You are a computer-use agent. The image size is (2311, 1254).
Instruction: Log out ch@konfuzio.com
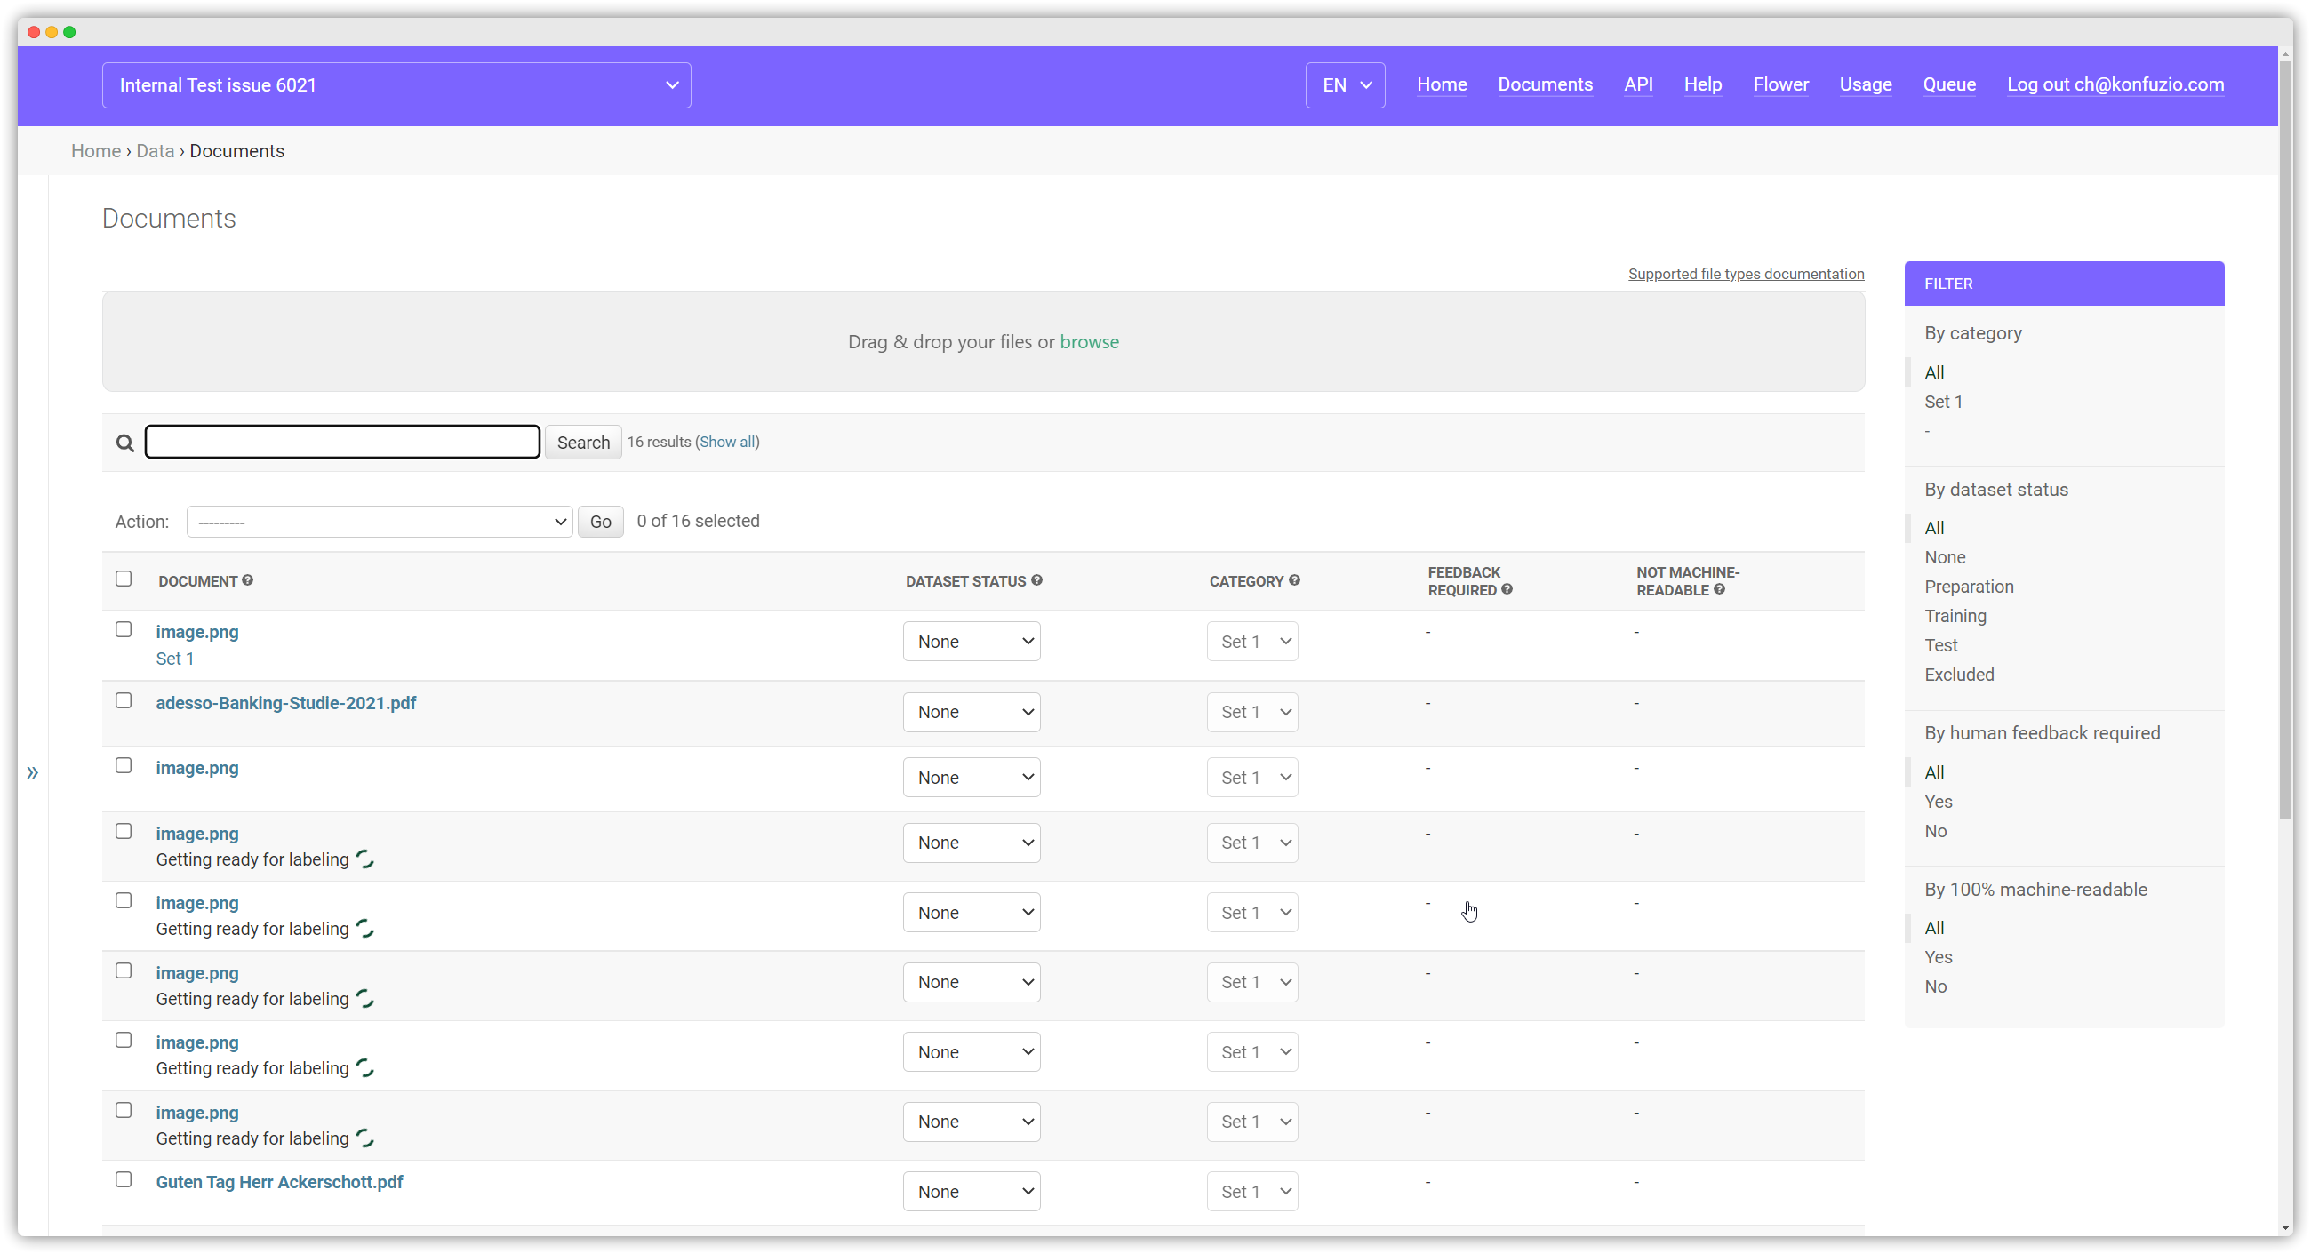coord(2115,84)
